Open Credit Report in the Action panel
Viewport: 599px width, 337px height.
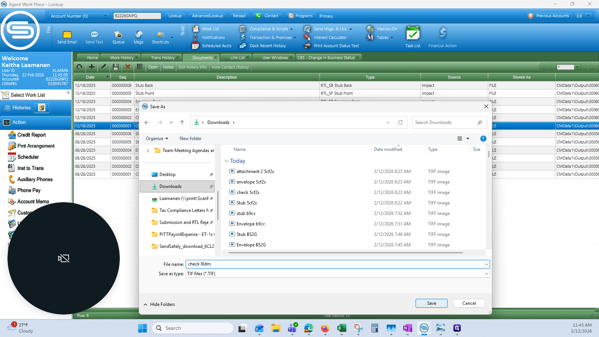pos(31,135)
